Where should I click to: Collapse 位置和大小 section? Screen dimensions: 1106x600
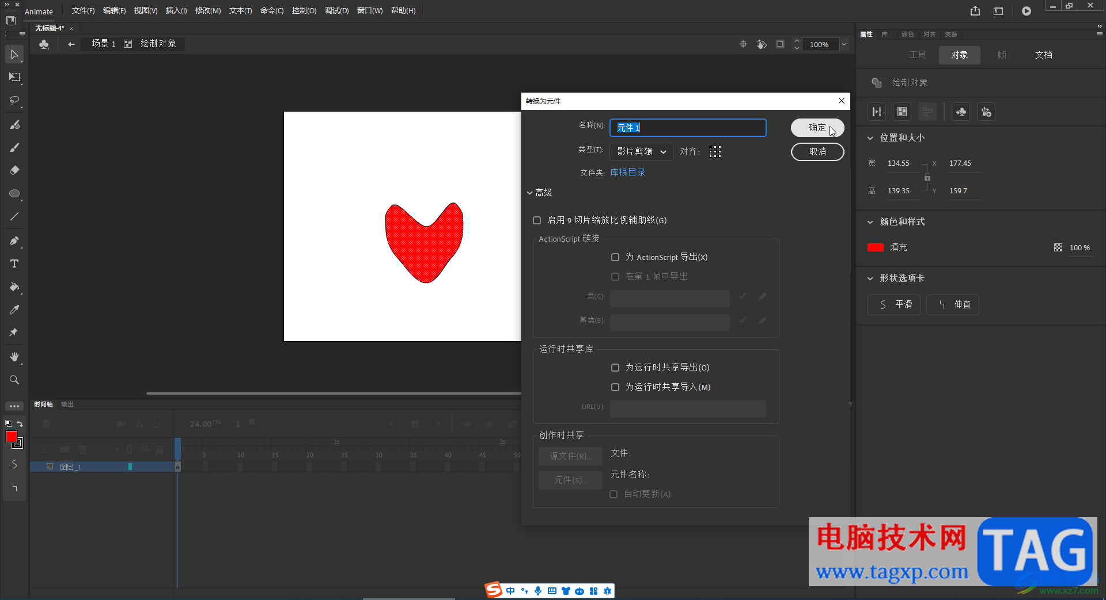click(x=870, y=138)
